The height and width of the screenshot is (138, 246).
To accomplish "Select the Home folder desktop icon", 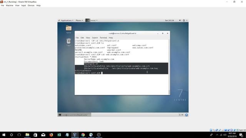I will tap(68, 30).
